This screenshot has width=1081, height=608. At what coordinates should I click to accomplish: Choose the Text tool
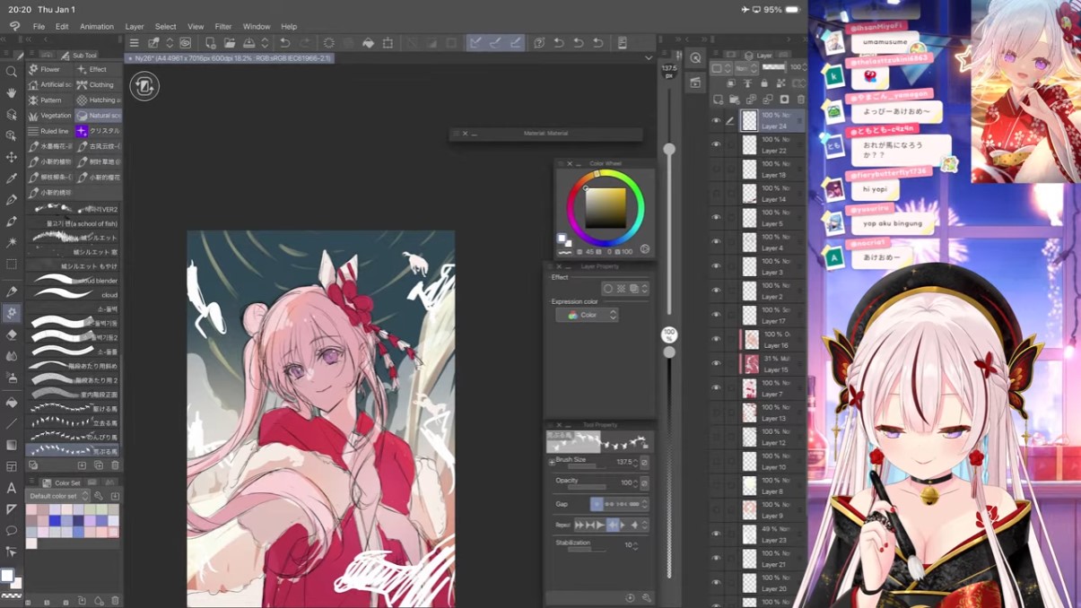pyautogui.click(x=12, y=488)
